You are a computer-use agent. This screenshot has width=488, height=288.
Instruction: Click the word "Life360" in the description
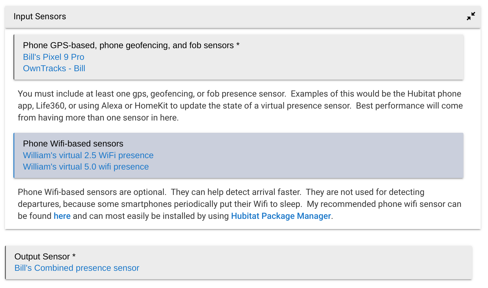click(50, 106)
